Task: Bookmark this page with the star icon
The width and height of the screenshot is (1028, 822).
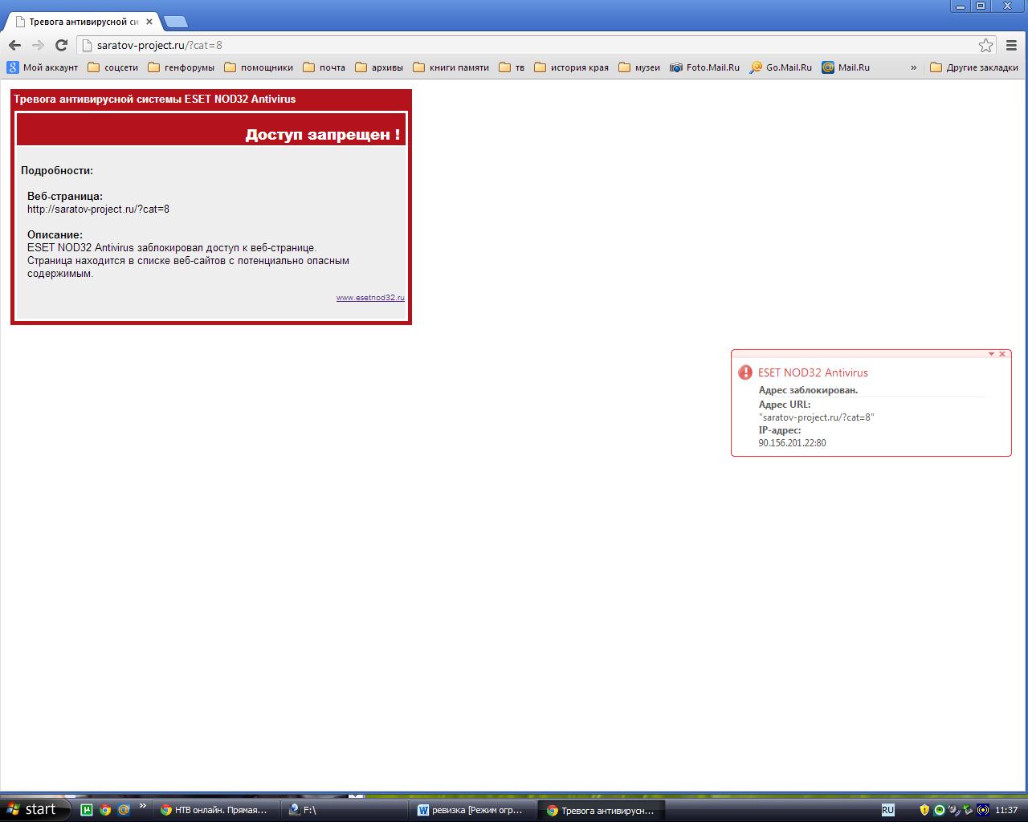Action: coord(985,46)
